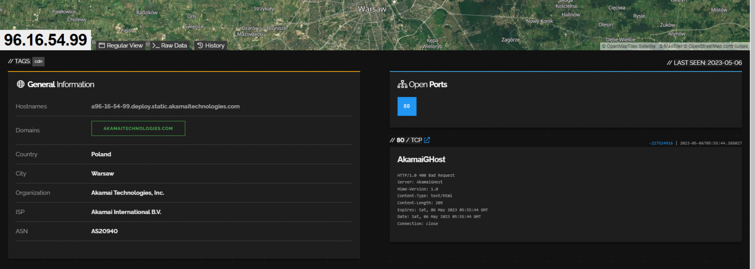The image size is (755, 269).
Task: Open the MapTiler attribution link
Action: 670,46
